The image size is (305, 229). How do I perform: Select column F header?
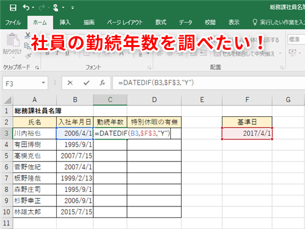coord(247,100)
